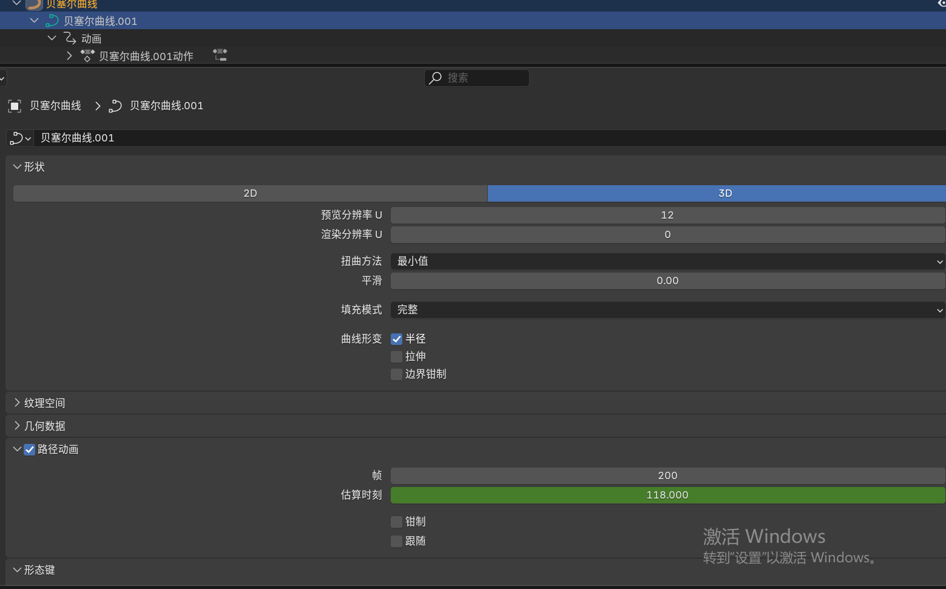Click the magnifier icon in the search box

tap(435, 78)
